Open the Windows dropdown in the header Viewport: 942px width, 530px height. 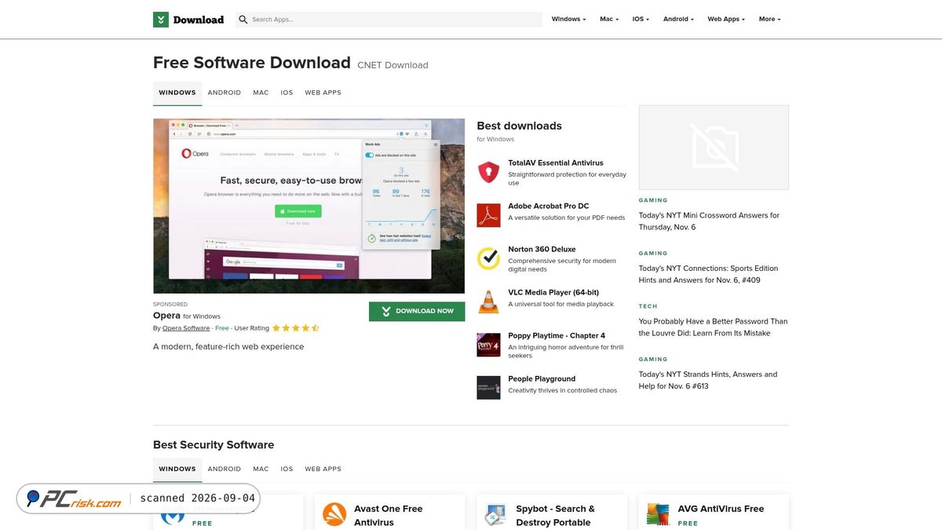568,20
